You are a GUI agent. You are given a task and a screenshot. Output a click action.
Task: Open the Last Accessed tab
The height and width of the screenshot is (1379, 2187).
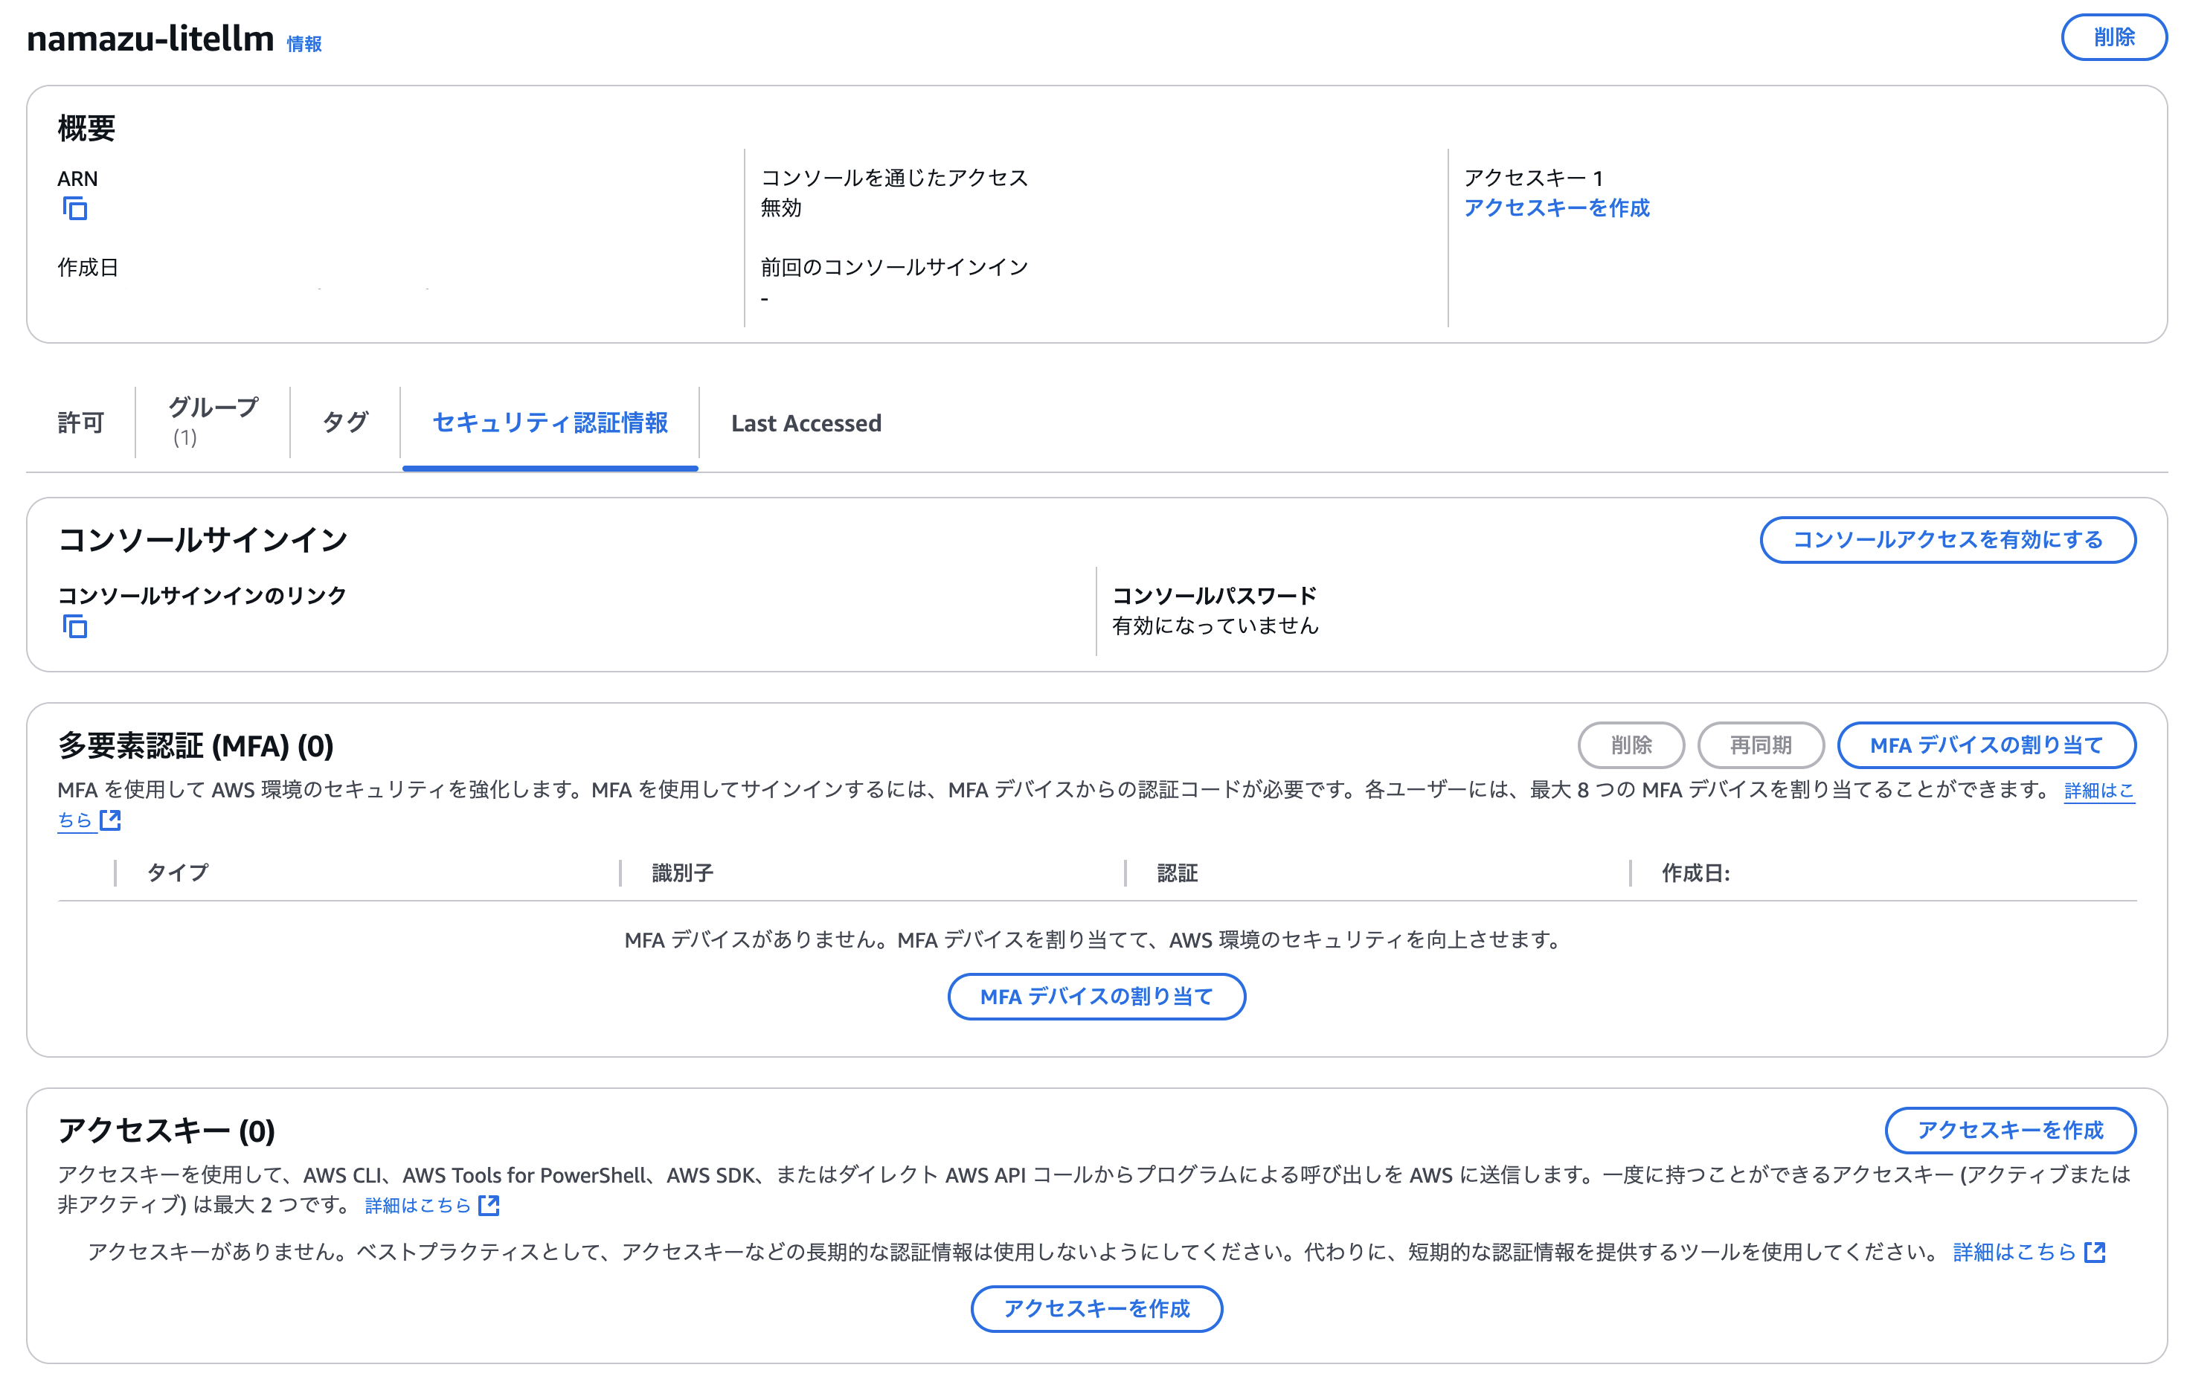[x=806, y=423]
